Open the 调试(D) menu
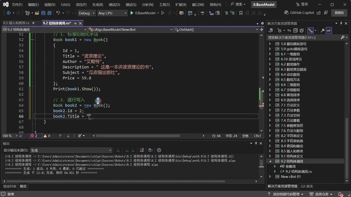The width and height of the screenshot is (351, 197). pyautogui.click(x=114, y=4)
